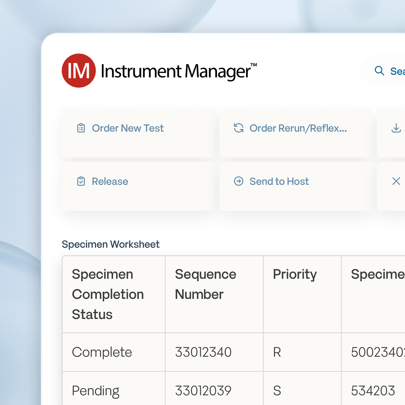Click the search magnifier icon
Image resolution: width=405 pixels, height=405 pixels.
pos(379,71)
